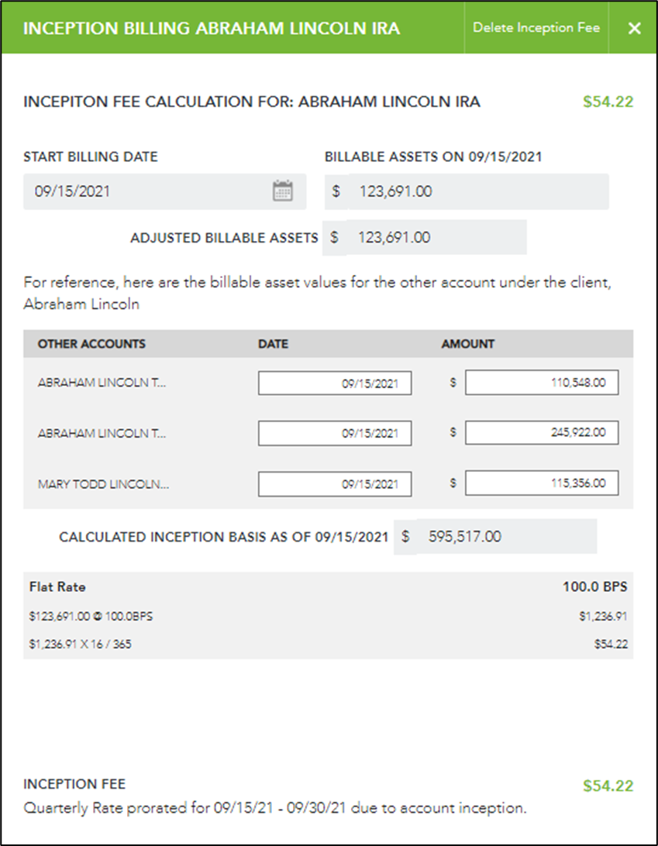Select Mary Todd Lincoln account row label
The image size is (658, 846).
[103, 484]
